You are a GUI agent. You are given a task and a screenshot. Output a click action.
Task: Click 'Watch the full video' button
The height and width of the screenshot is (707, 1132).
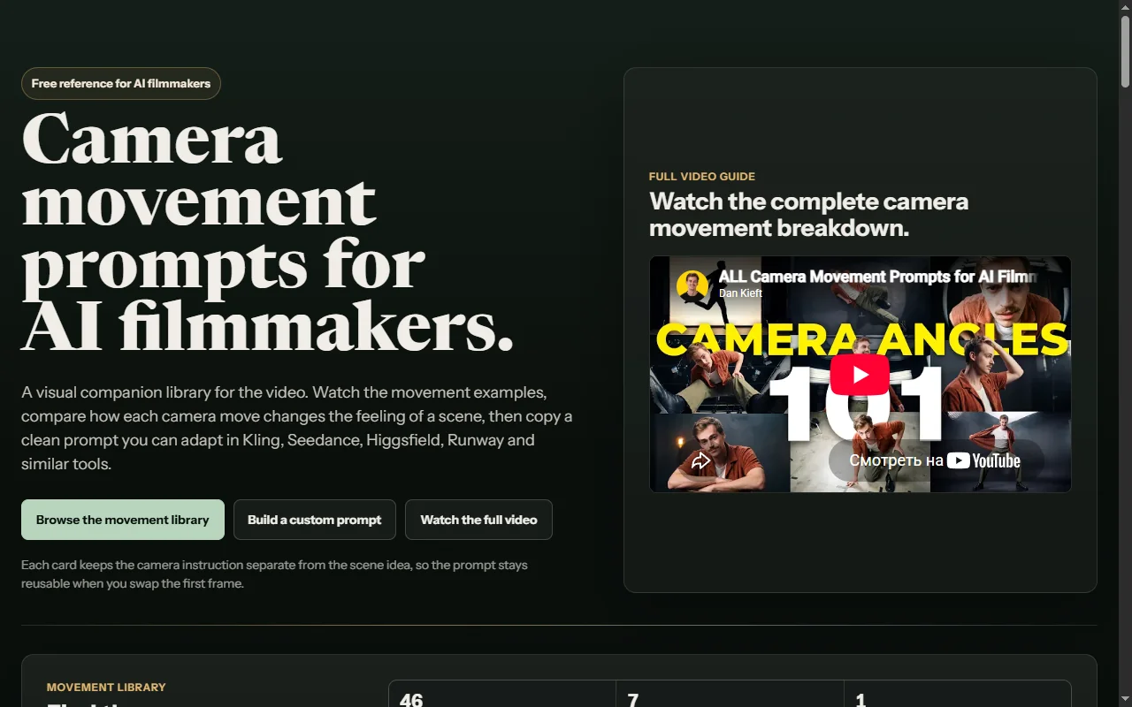(478, 520)
